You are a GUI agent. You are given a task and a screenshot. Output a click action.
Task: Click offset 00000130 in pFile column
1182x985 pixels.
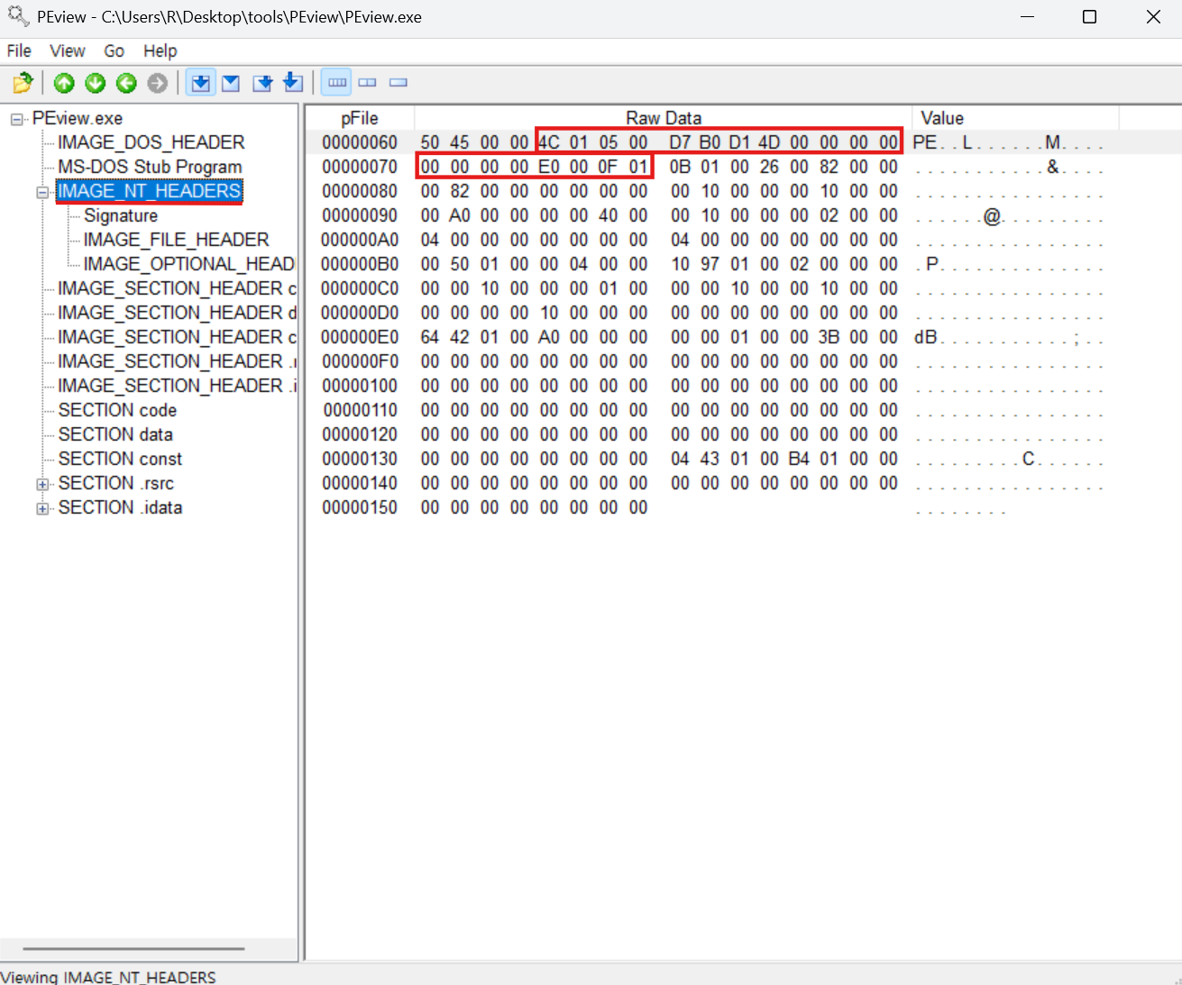[x=360, y=459]
